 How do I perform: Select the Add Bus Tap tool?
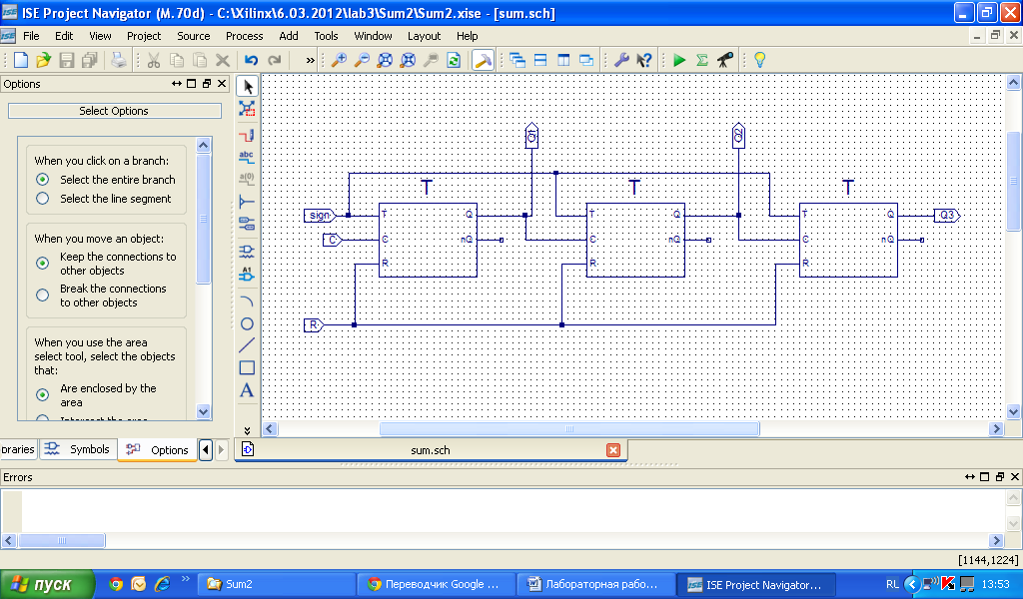pos(247,202)
